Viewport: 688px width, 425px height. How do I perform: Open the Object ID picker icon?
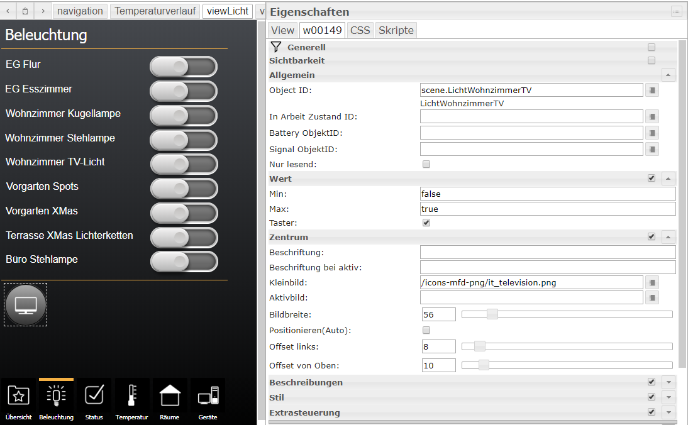(x=652, y=91)
